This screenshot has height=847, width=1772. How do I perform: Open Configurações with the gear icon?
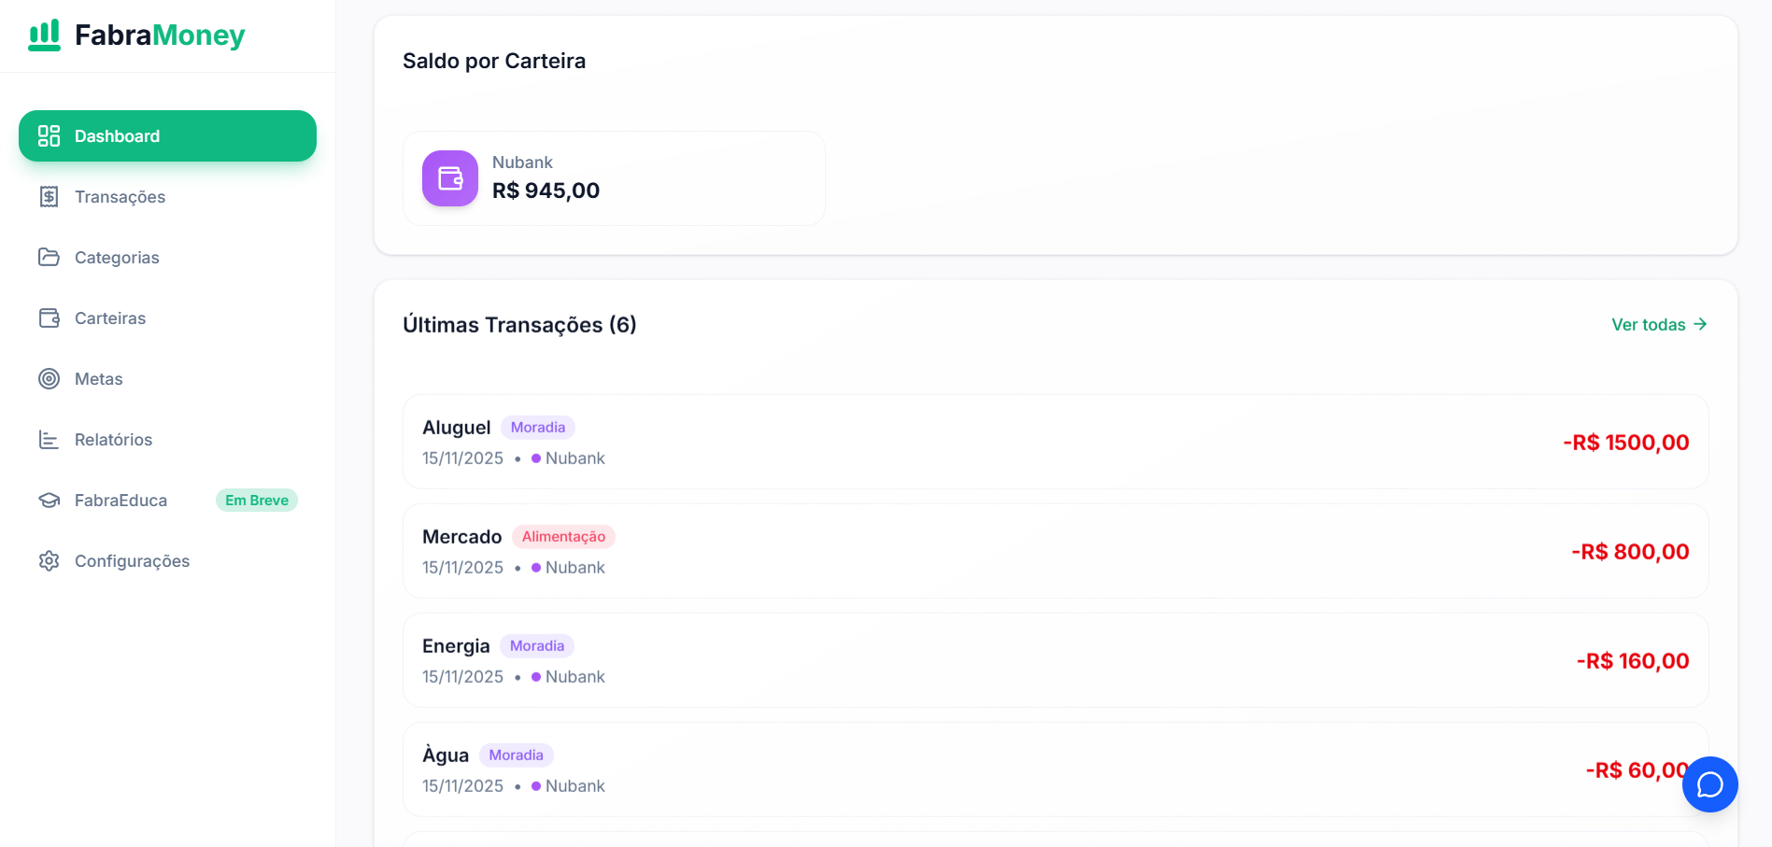(49, 560)
